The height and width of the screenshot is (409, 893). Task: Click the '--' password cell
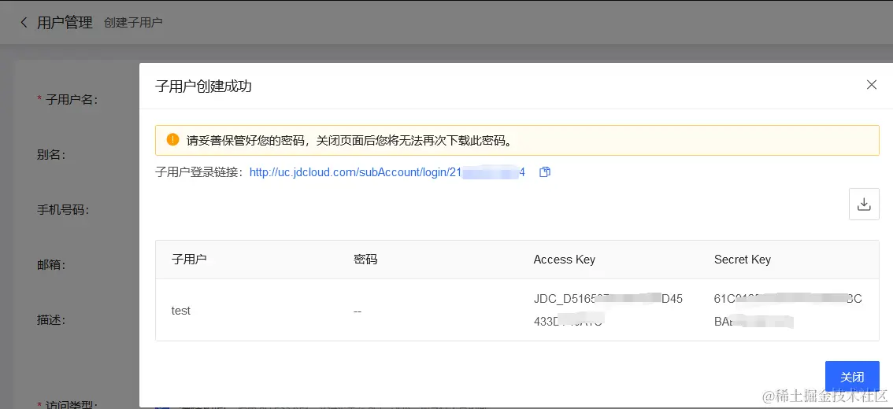[358, 311]
